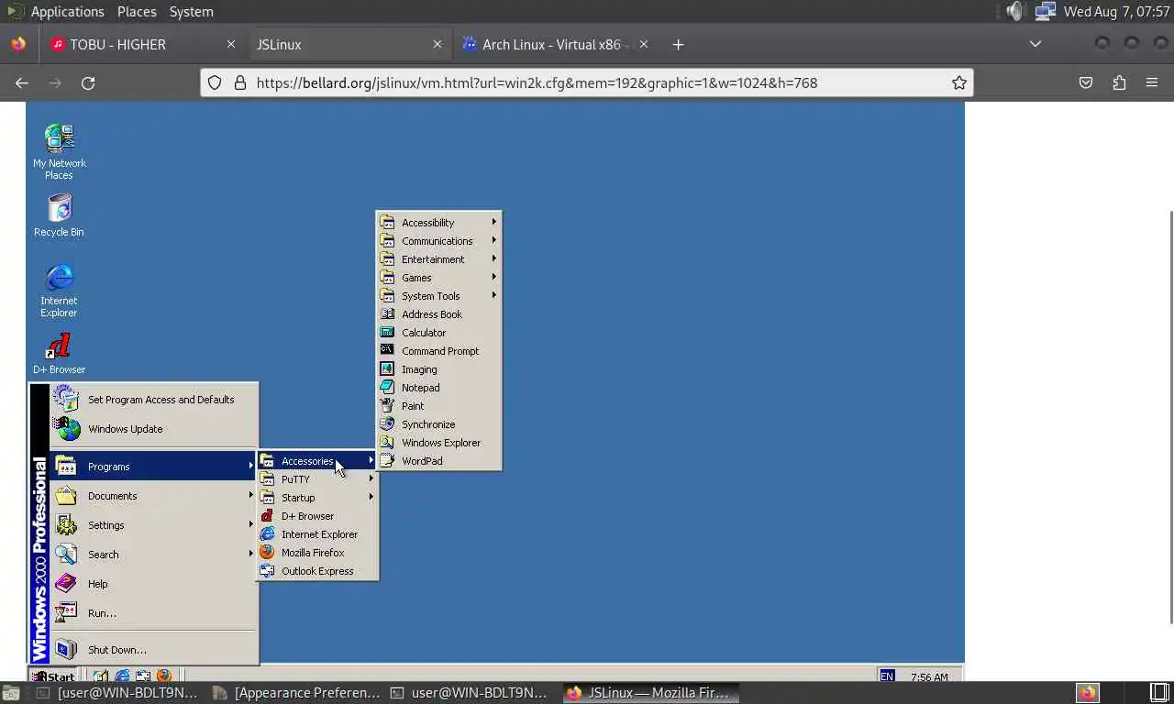
Task: Launch Outlook Express from Programs menu
Action: [317, 571]
